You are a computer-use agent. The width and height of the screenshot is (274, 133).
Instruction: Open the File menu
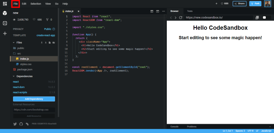[15, 4]
